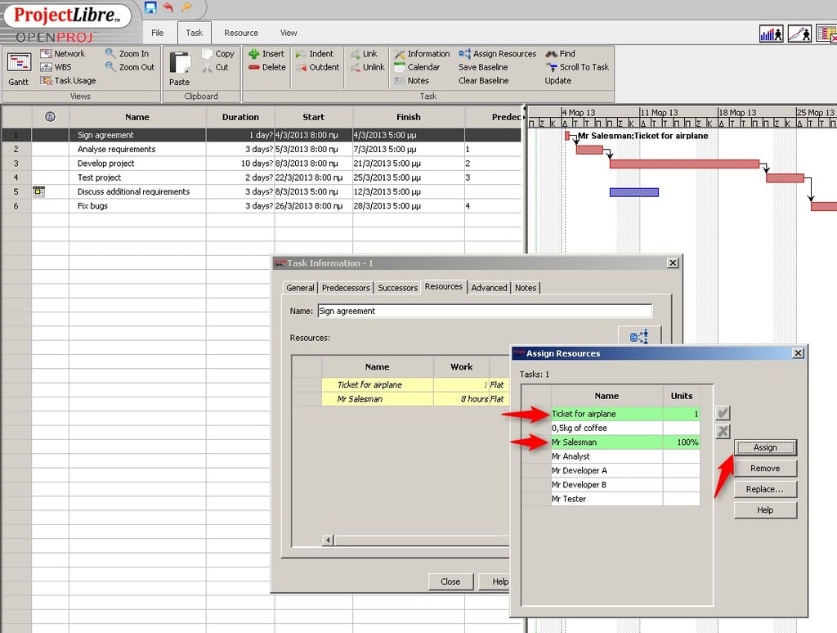
Task: Click the Replace button in Assign Resources
Action: pyautogui.click(x=765, y=489)
